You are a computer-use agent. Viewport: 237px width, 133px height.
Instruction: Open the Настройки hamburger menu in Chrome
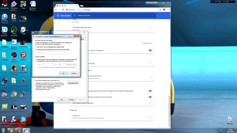58,16
